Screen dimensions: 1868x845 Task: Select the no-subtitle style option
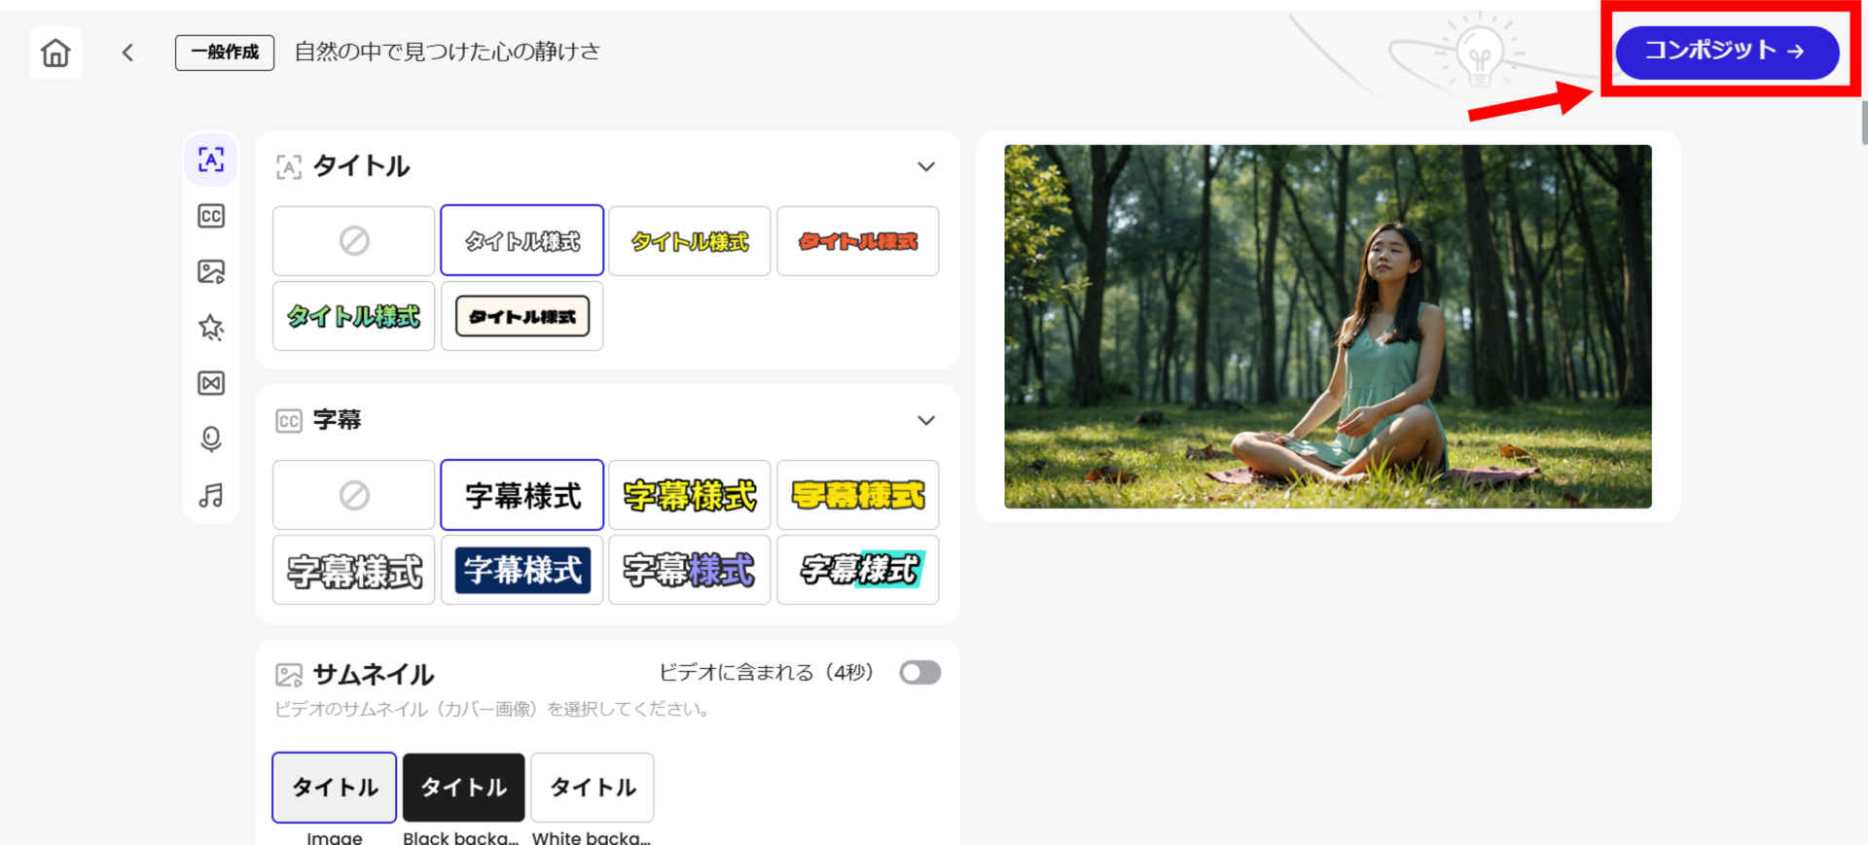tap(354, 496)
